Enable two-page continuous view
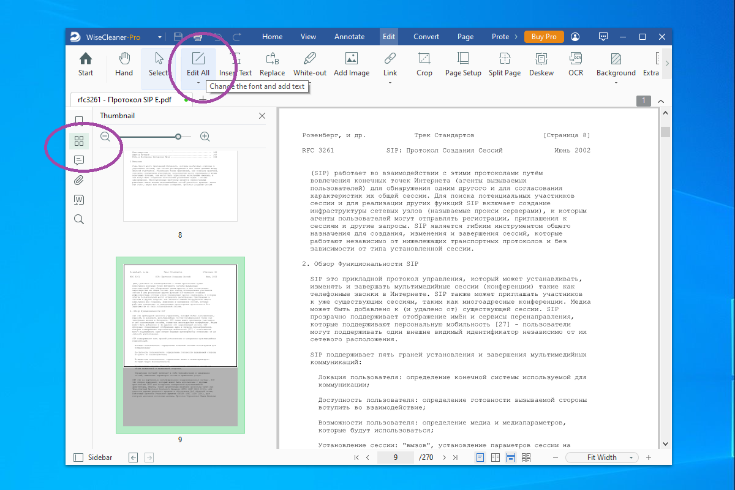Viewport: 735px width, 490px height. click(525, 458)
